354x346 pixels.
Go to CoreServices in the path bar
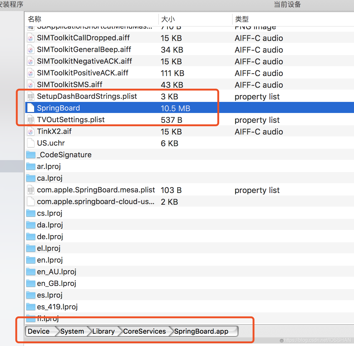144,331
